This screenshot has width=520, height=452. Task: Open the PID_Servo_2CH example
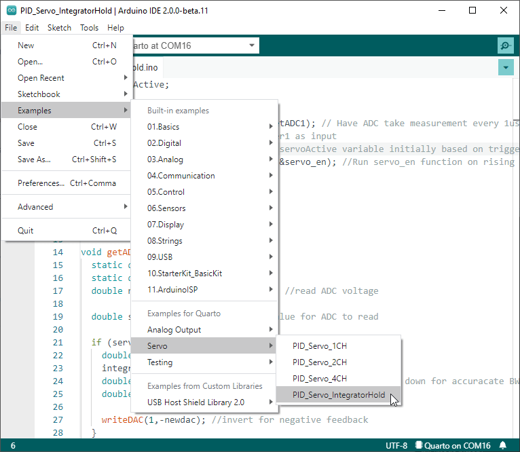(338, 362)
